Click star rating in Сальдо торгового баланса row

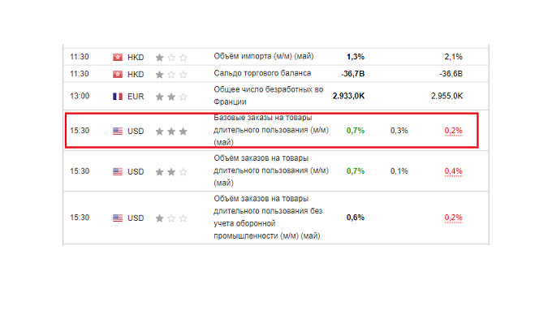click(x=171, y=74)
